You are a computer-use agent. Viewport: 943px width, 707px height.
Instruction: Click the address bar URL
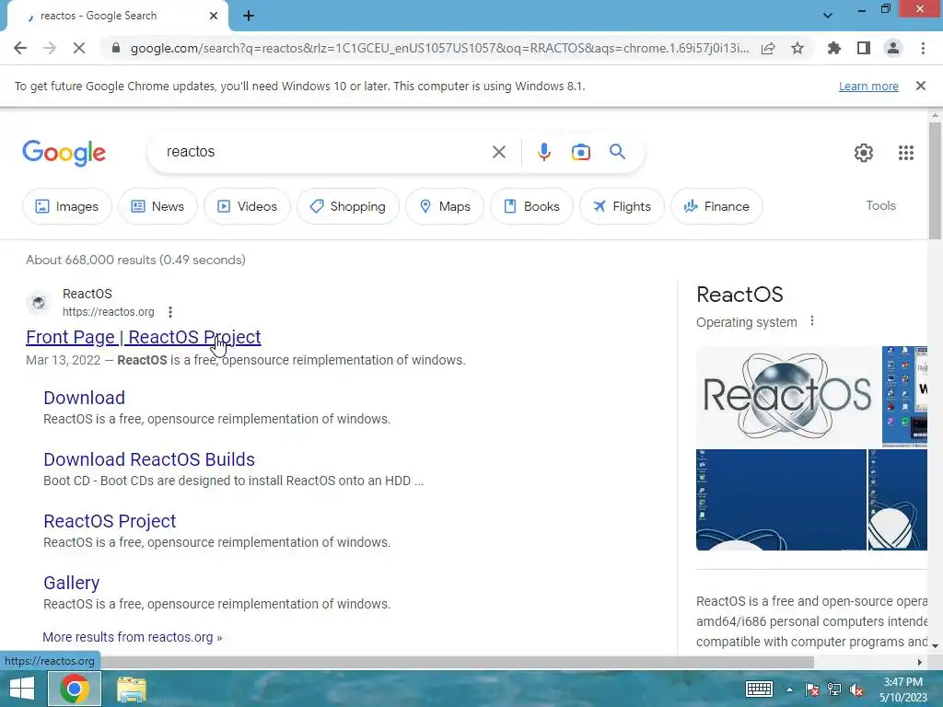click(439, 48)
